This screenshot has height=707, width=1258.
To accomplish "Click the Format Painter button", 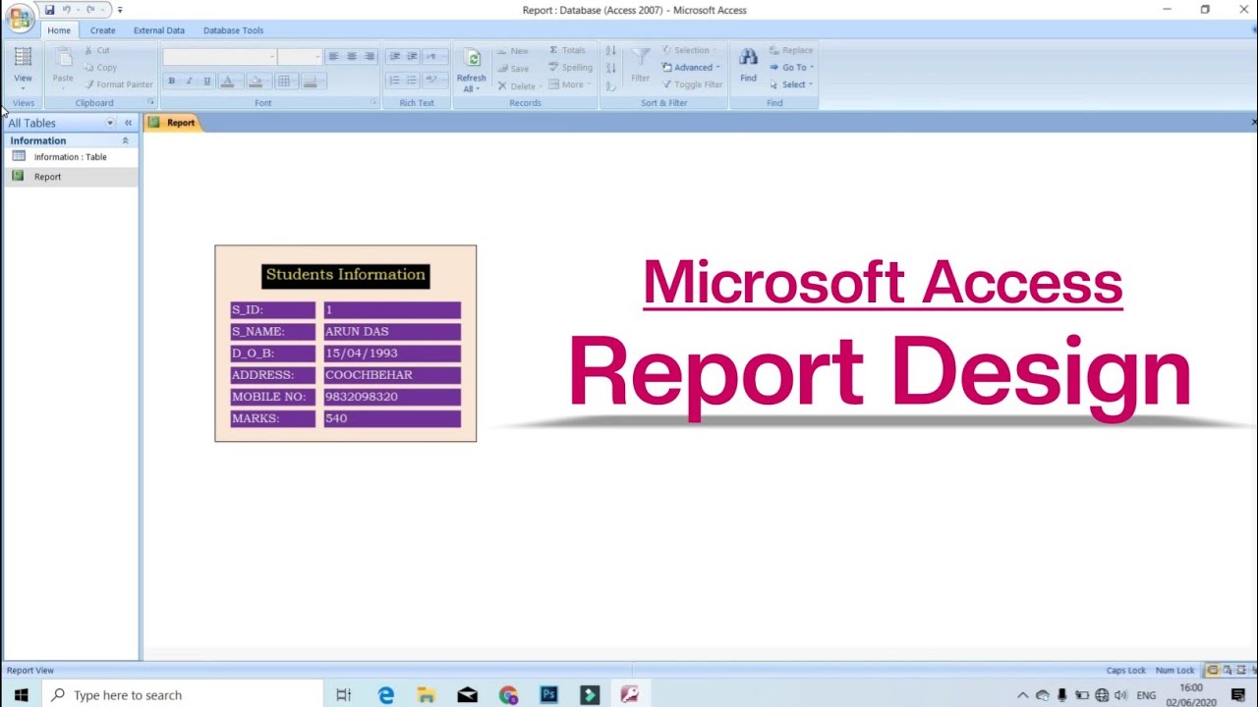I will [118, 84].
